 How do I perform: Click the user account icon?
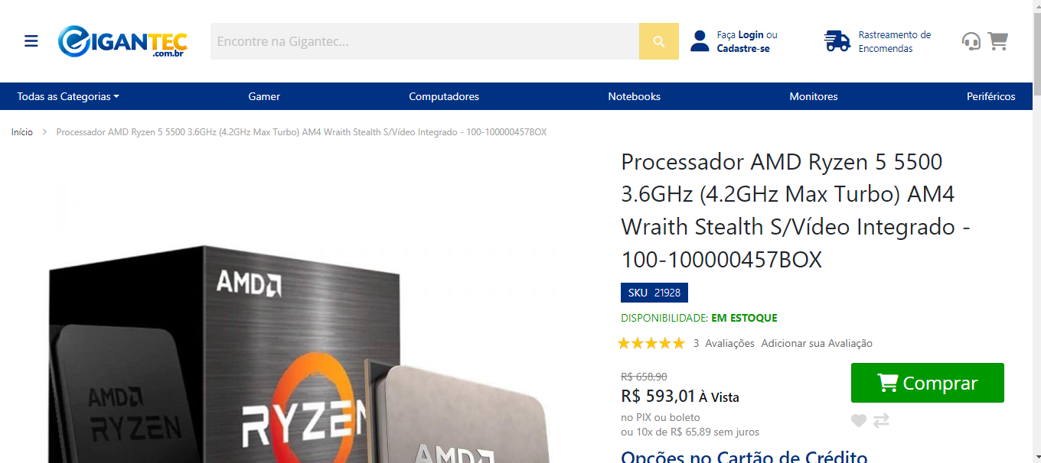click(x=700, y=41)
